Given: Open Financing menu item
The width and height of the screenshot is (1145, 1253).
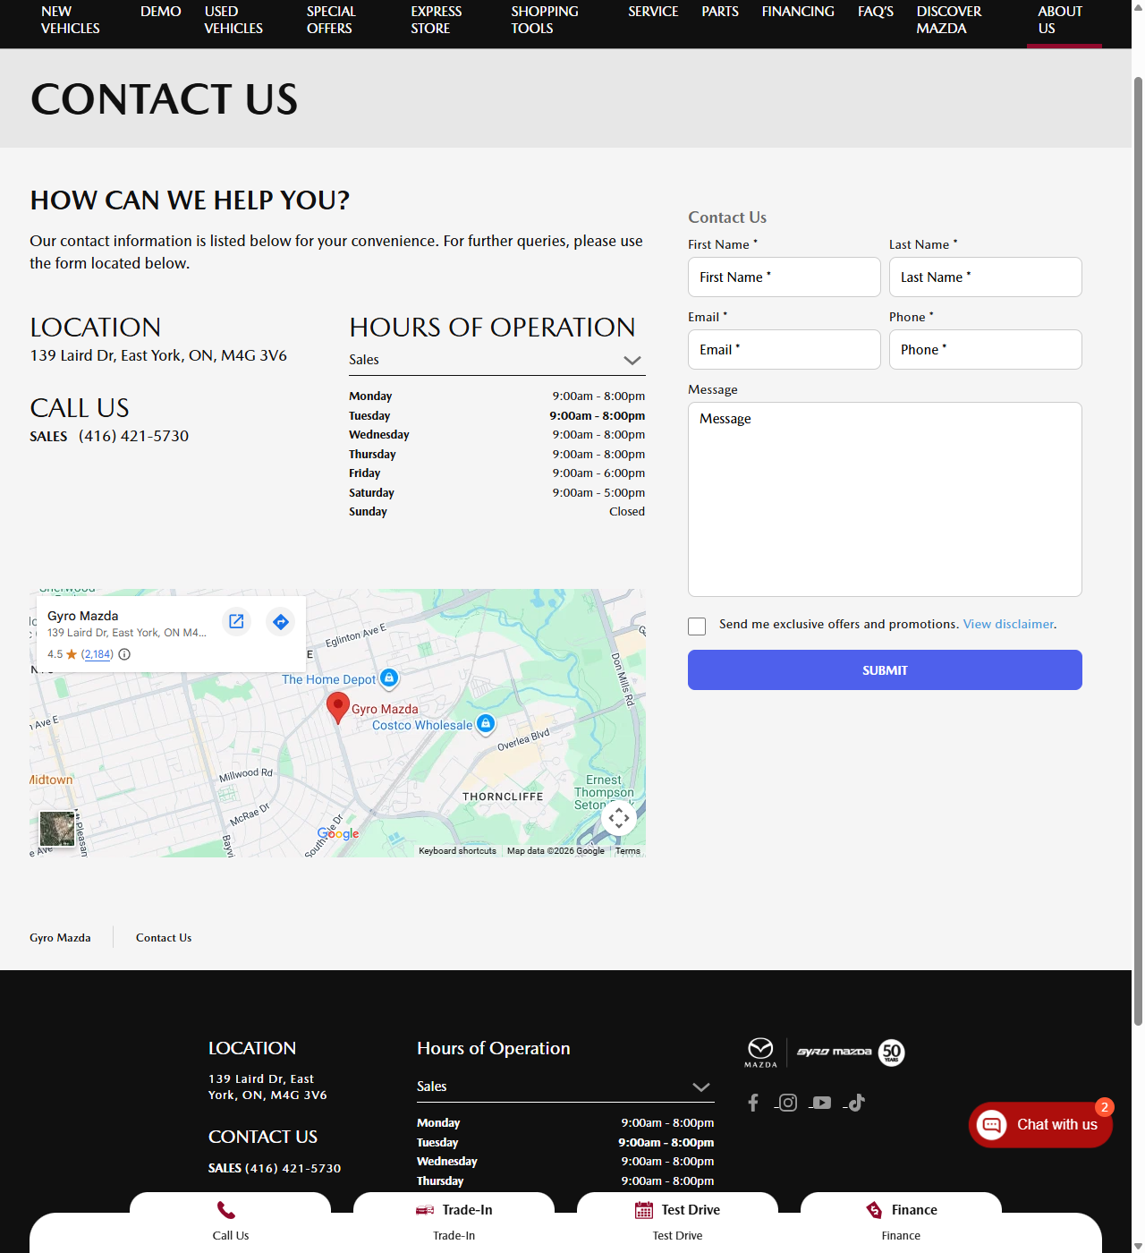Looking at the screenshot, I should tap(798, 12).
